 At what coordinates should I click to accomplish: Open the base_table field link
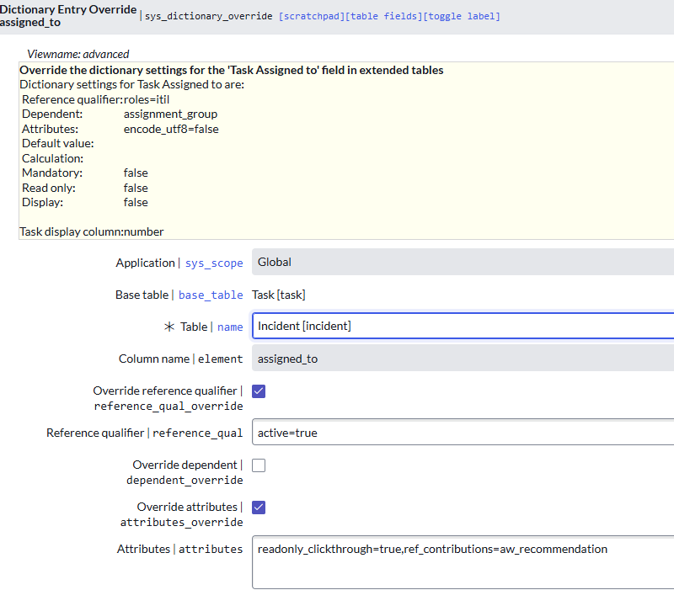tap(210, 295)
